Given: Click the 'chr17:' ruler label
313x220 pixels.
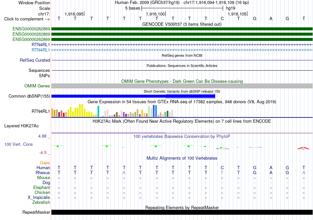Looking at the screenshot, I should tap(44, 14).
